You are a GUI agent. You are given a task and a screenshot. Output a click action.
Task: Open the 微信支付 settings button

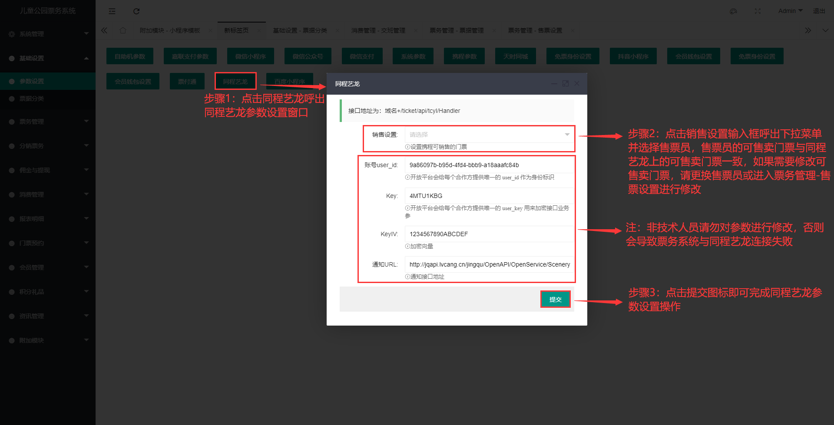coord(362,56)
